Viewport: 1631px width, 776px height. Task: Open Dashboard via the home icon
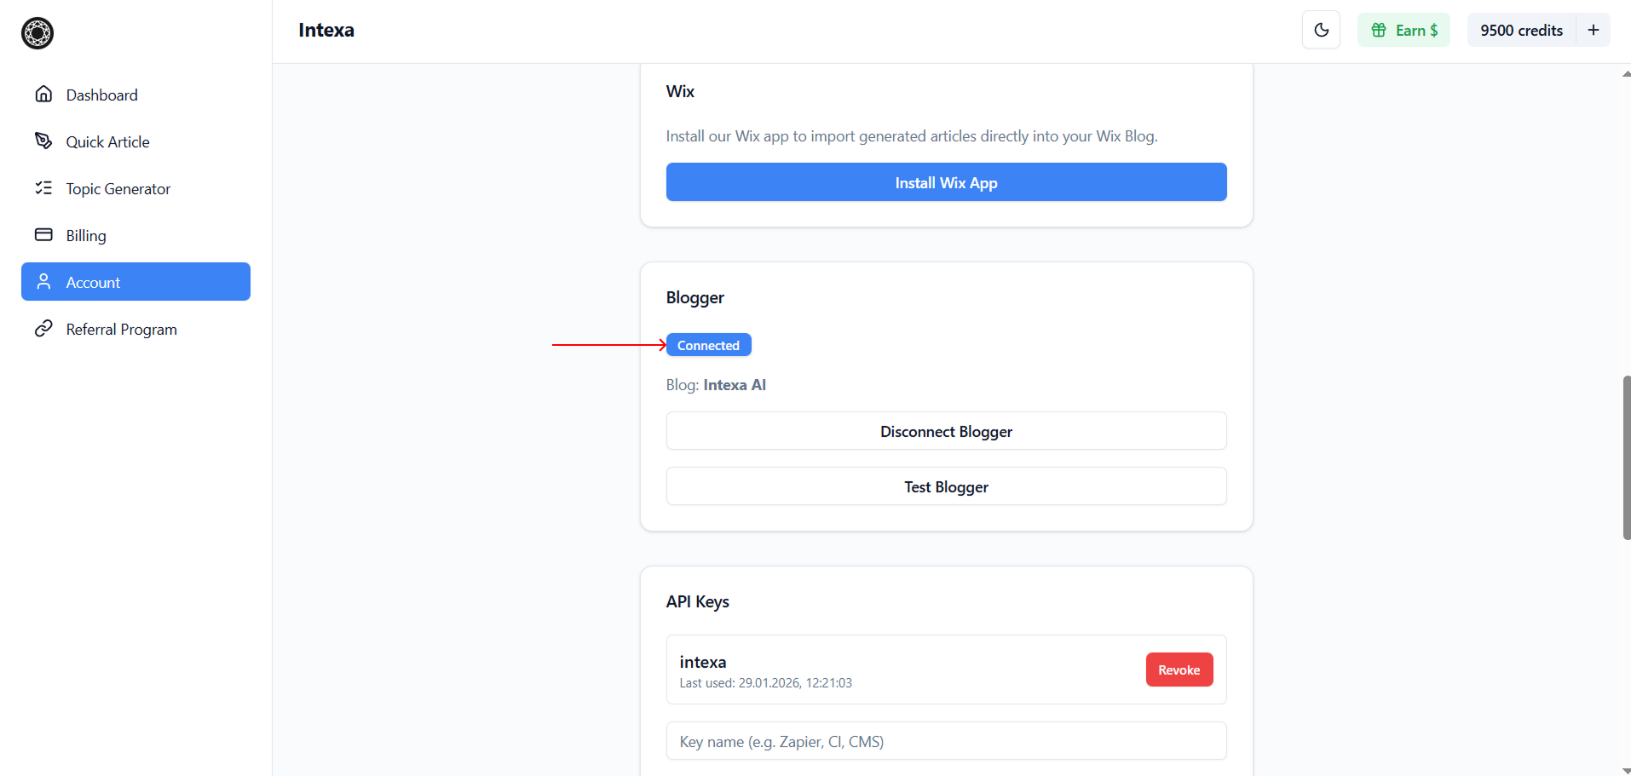tap(43, 95)
